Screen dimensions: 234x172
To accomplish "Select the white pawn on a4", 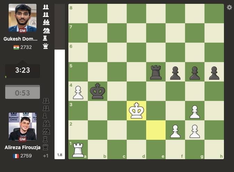I will (x=78, y=93).
